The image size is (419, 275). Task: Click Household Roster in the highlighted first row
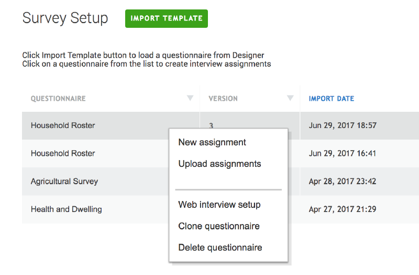[x=63, y=125]
